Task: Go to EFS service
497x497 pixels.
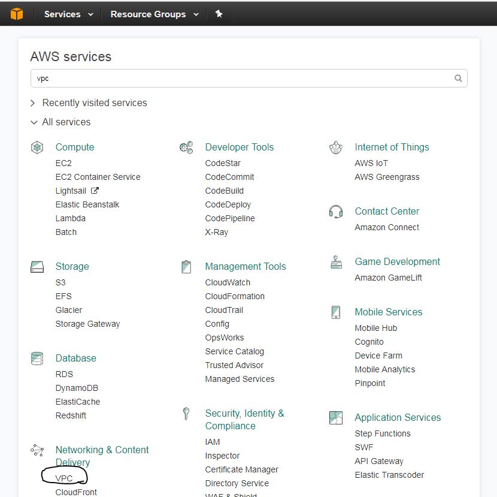Action: (63, 296)
